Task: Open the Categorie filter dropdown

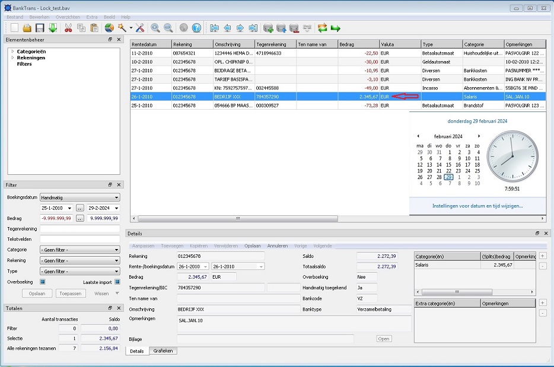Action: point(79,250)
